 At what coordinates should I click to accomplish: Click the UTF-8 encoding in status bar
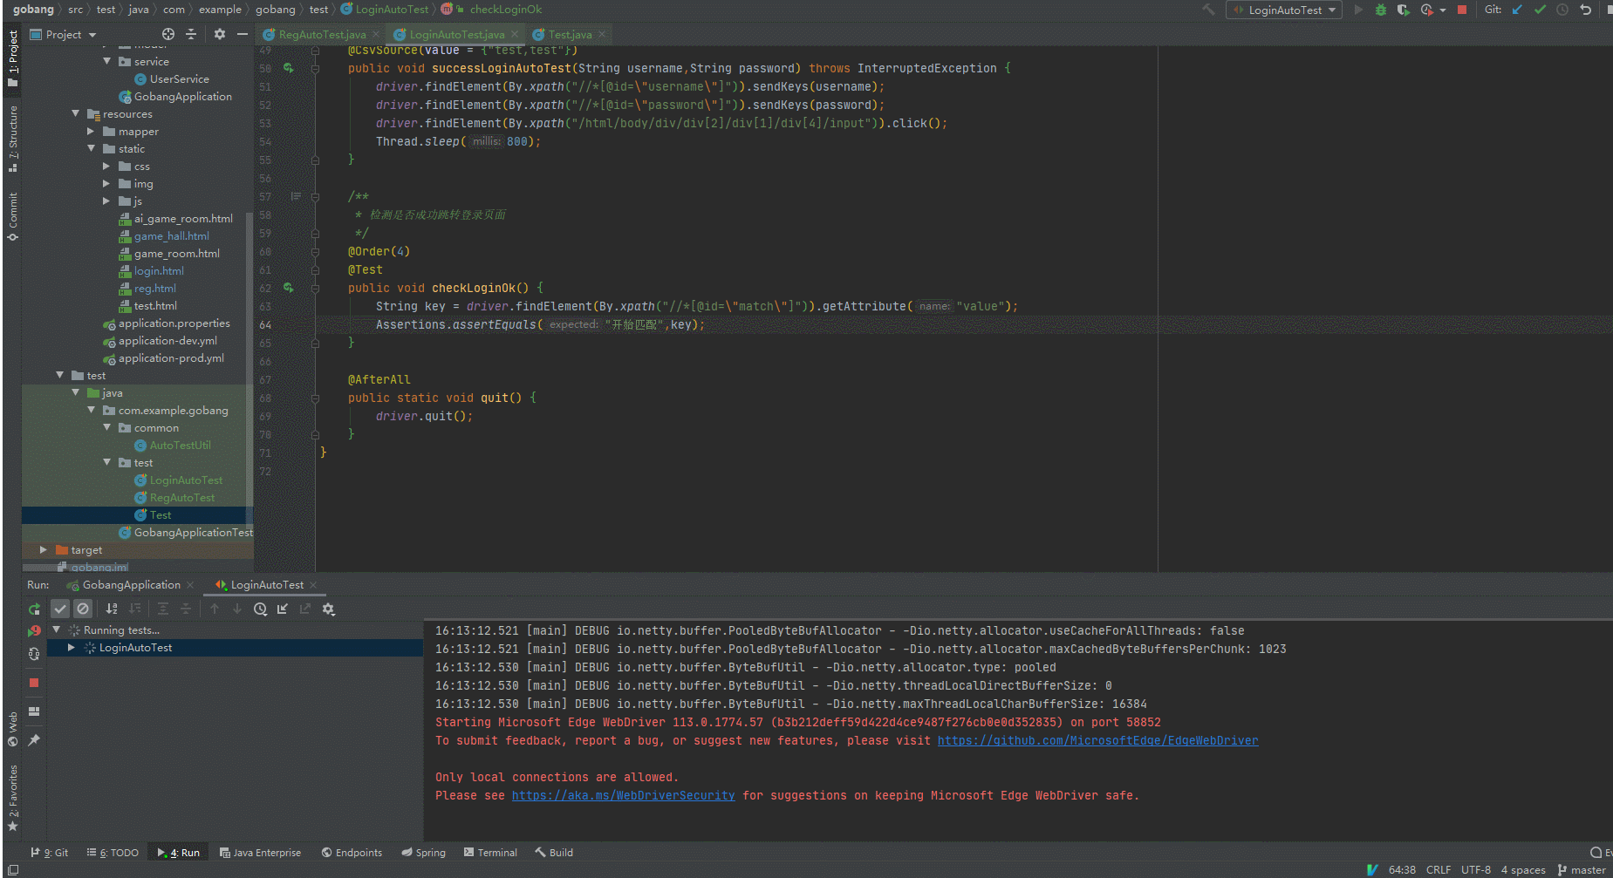[x=1476, y=870]
